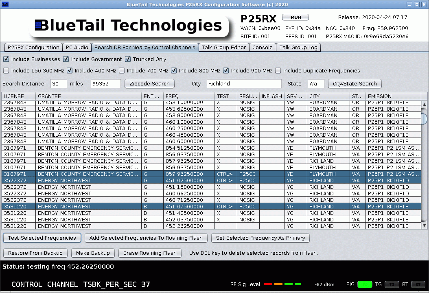Enable Include 150-300 MHz checkbox
The width and height of the screenshot is (429, 293).
pyautogui.click(x=6, y=70)
